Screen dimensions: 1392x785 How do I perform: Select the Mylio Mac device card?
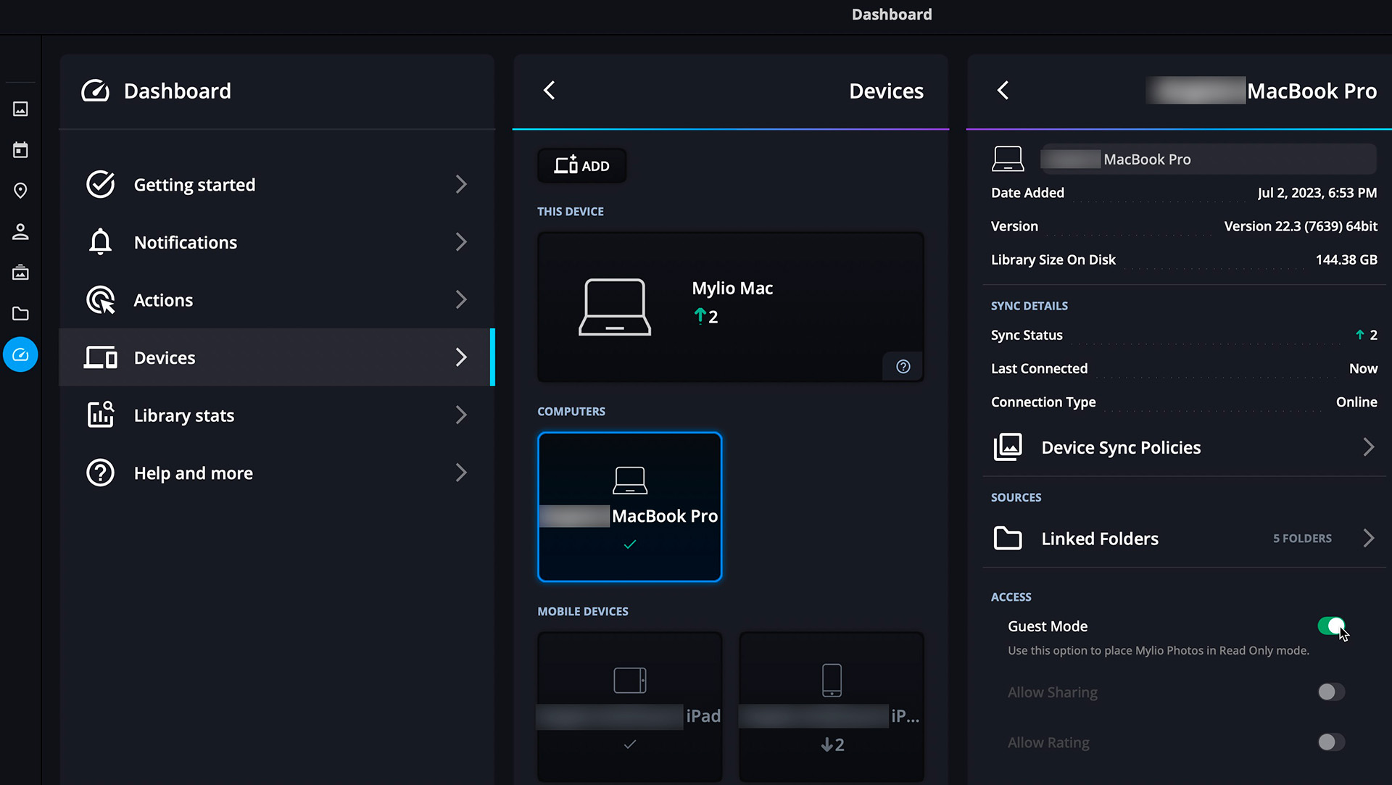[730, 307]
